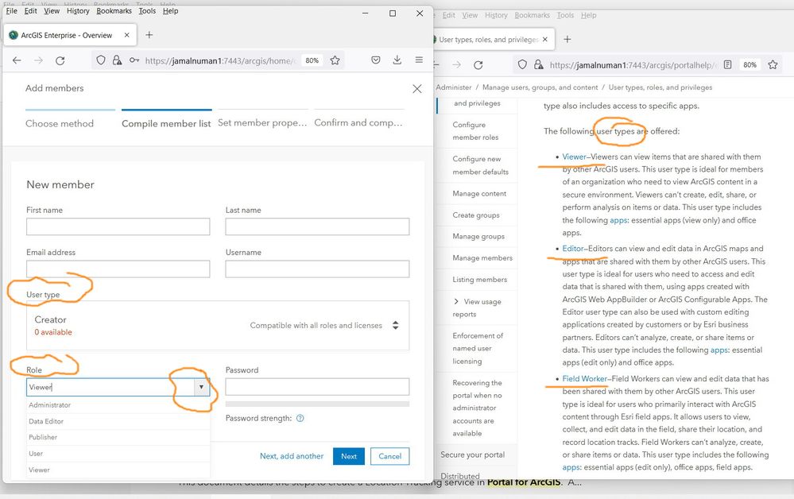Open Pocket save icon in front window
Viewport: 794px width, 499px height.
pos(376,60)
